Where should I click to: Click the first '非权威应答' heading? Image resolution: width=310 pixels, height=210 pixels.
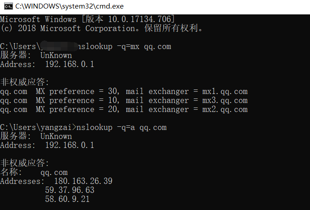[x=24, y=82]
